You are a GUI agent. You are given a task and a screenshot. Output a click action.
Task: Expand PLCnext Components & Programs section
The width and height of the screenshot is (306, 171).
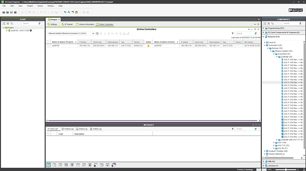tap(263, 33)
